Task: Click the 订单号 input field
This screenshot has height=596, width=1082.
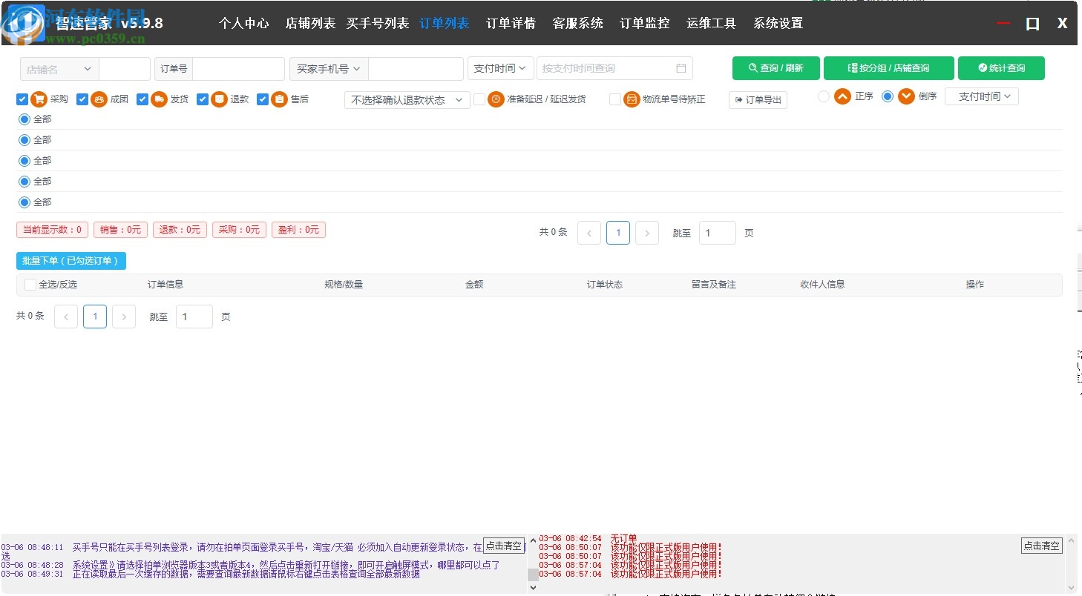Action: 237,68
